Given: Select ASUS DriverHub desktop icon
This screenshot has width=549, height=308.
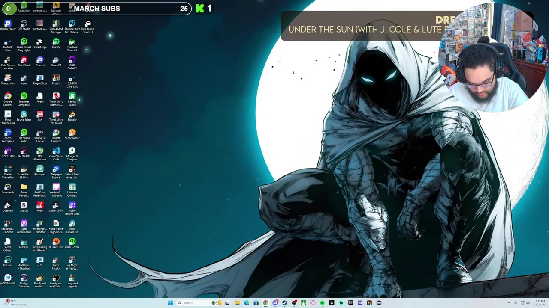Looking at the screenshot, I should pos(72,227).
